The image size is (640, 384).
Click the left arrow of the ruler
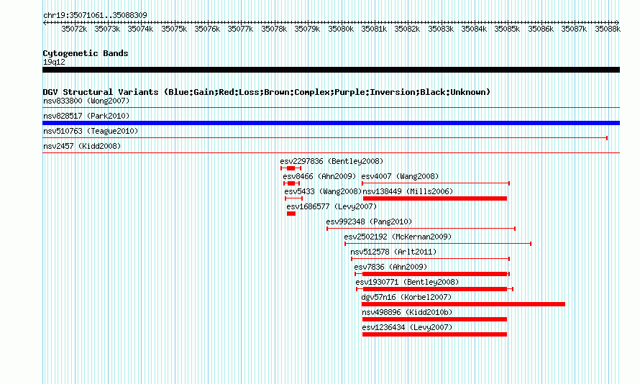45,22
